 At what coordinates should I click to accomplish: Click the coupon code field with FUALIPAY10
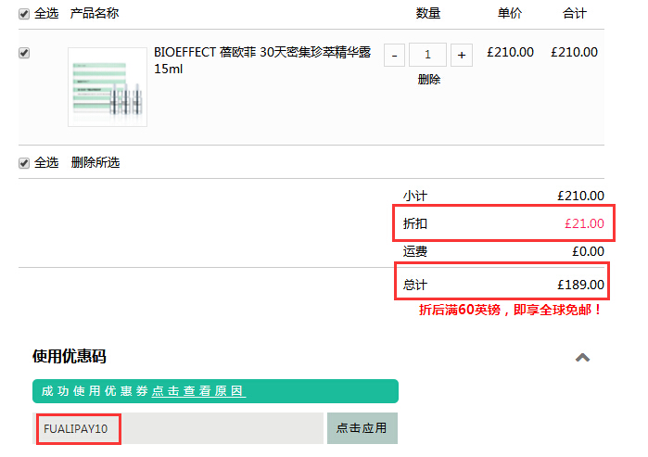178,428
